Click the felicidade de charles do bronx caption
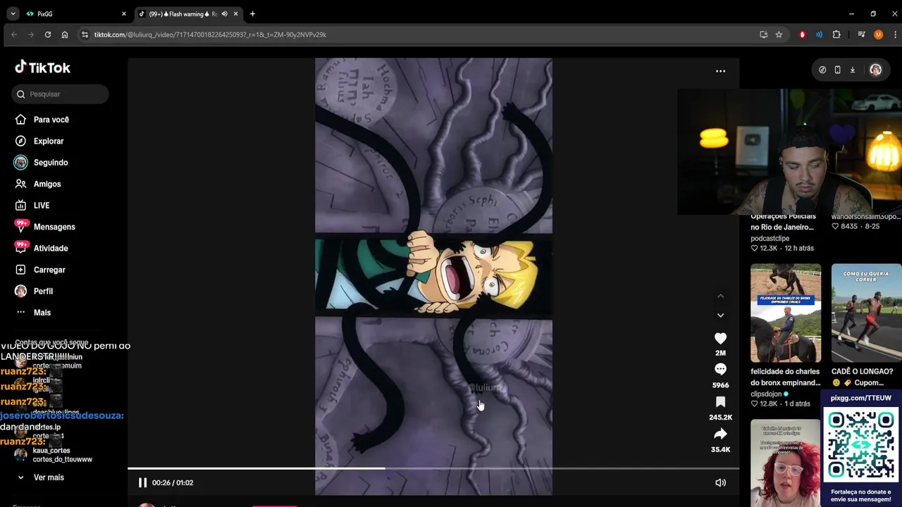The image size is (902, 507). click(786, 377)
